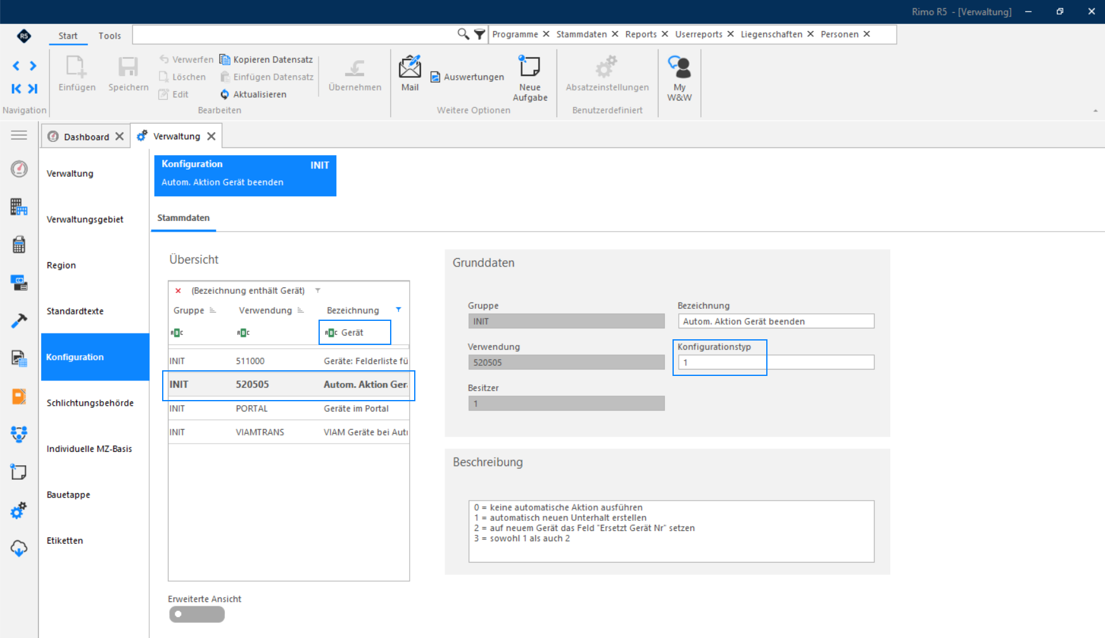The height and width of the screenshot is (638, 1105).
Task: Click the filter funnel icon in search bar
Action: [x=479, y=34]
